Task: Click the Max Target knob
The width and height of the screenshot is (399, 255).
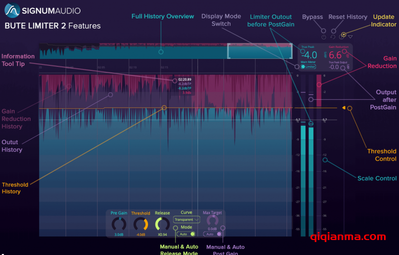Action: coord(212,221)
